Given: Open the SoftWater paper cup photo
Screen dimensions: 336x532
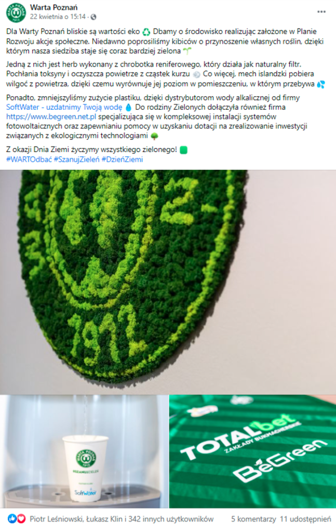Looking at the screenshot, I should [x=84, y=451].
